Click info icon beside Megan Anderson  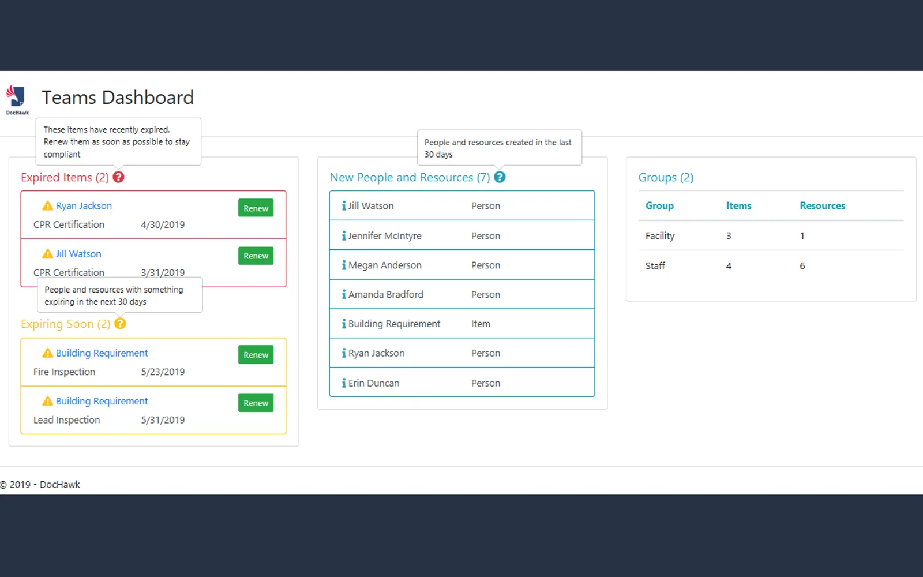pos(344,265)
